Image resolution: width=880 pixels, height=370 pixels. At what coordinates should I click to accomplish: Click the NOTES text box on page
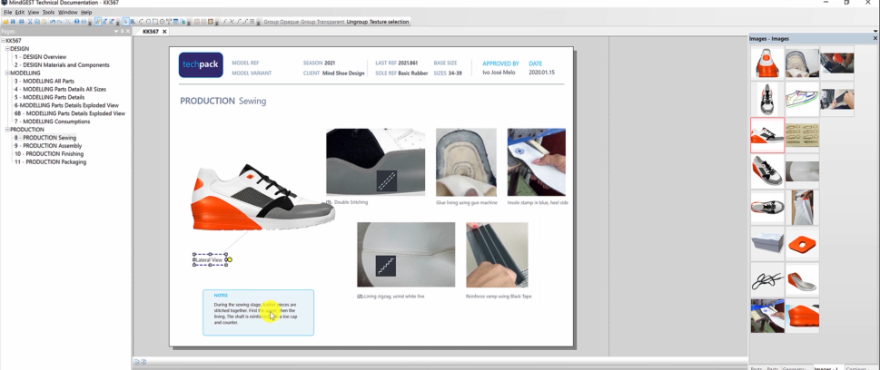tap(258, 313)
